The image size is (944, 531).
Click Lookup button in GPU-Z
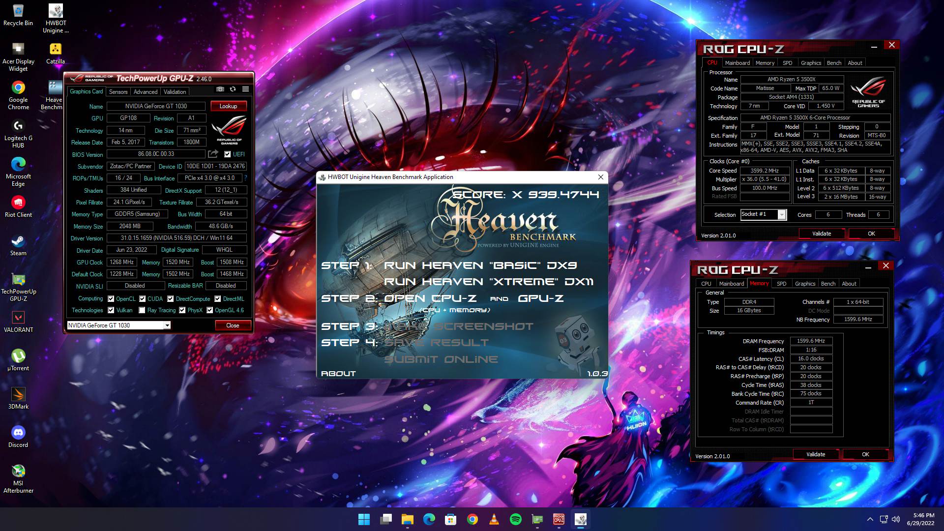[x=229, y=106]
